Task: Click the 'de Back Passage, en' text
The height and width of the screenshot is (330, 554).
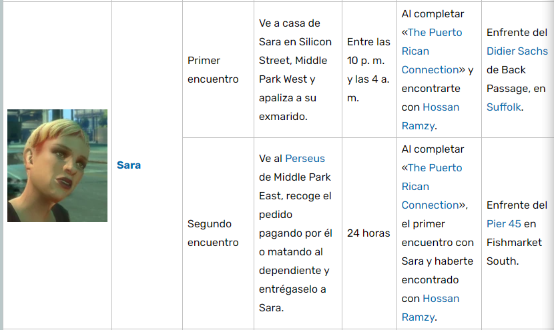Action: tap(515, 70)
